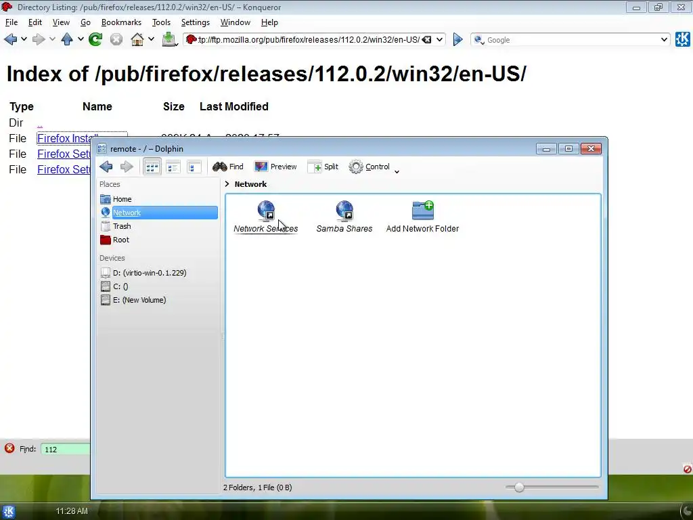Go up one directory in Konqueror
This screenshot has height=520, width=693.
(67, 39)
